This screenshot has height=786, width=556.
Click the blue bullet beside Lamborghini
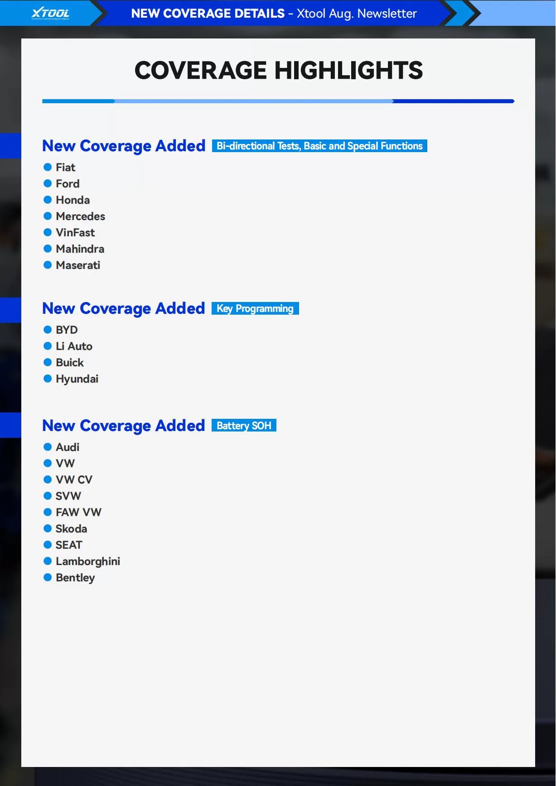[x=48, y=561]
